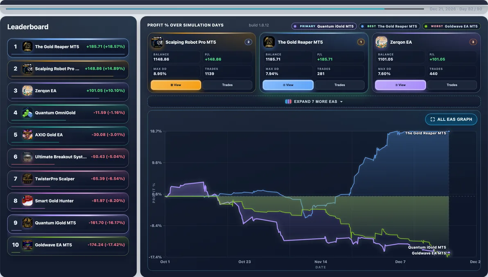Click simulation progress bar at top
This screenshot has width=488, height=277.
(x=215, y=9)
